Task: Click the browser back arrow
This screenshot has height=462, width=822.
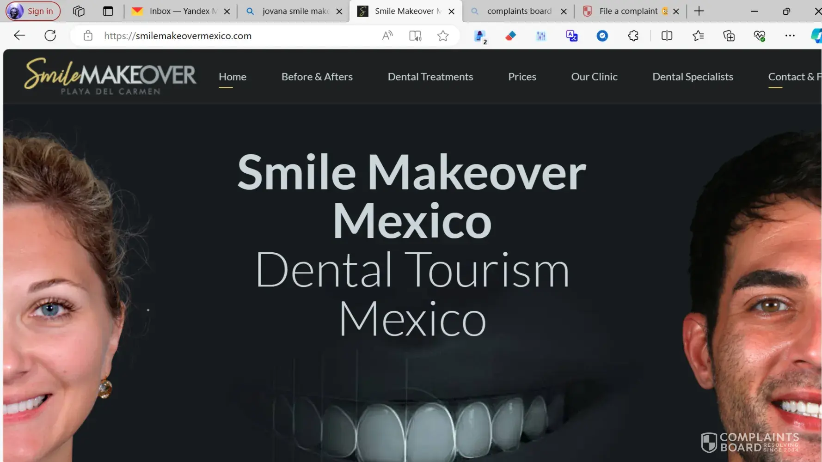Action: point(19,36)
